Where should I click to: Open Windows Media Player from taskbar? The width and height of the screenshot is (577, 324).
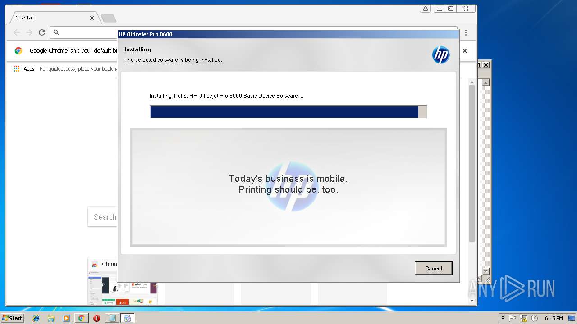66,318
